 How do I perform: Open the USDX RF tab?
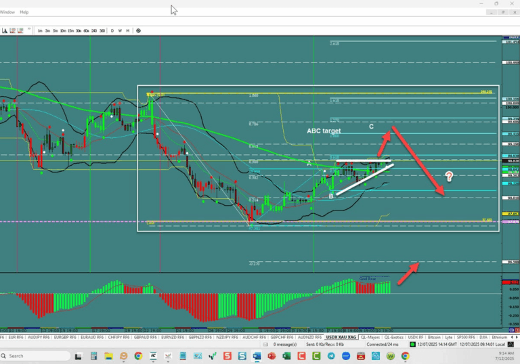(x=415, y=337)
